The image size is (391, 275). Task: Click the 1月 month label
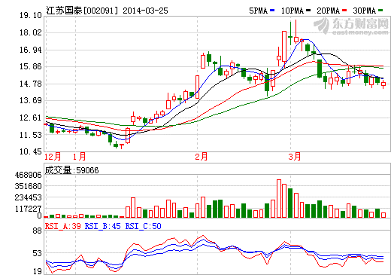tap(80, 157)
